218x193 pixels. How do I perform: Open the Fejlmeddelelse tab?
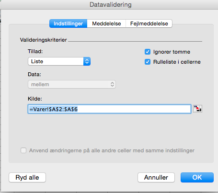tap(149, 23)
